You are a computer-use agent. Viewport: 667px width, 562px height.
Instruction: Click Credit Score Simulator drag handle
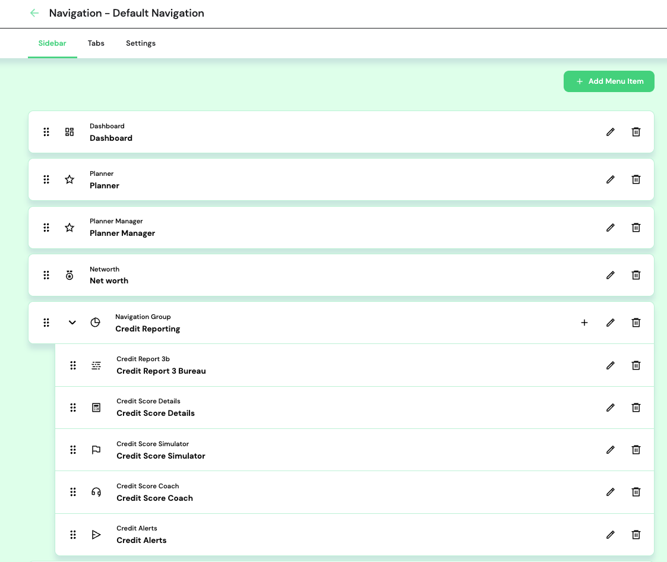coord(73,450)
